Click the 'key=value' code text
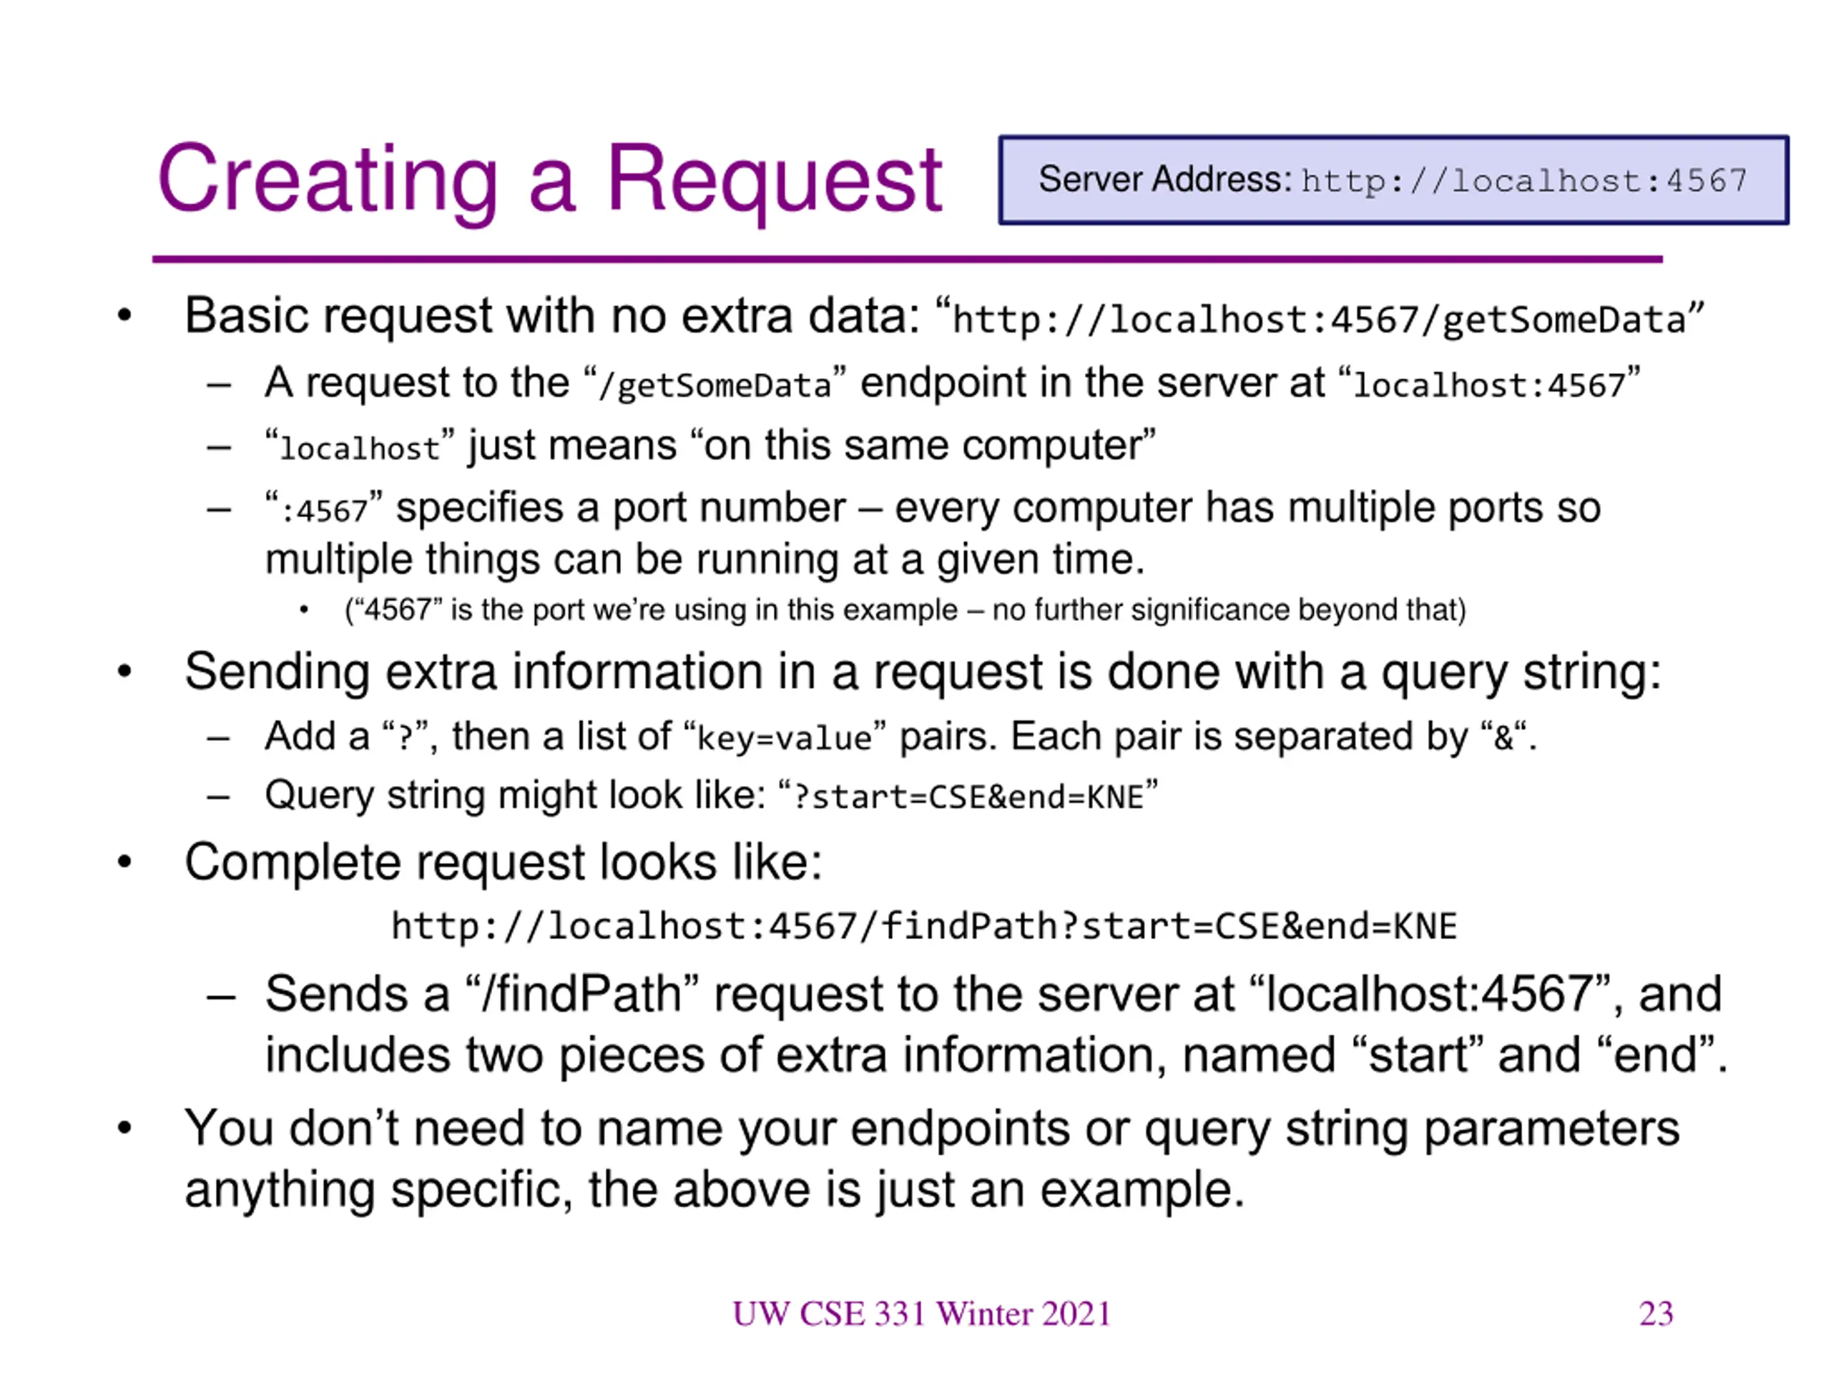 point(785,737)
